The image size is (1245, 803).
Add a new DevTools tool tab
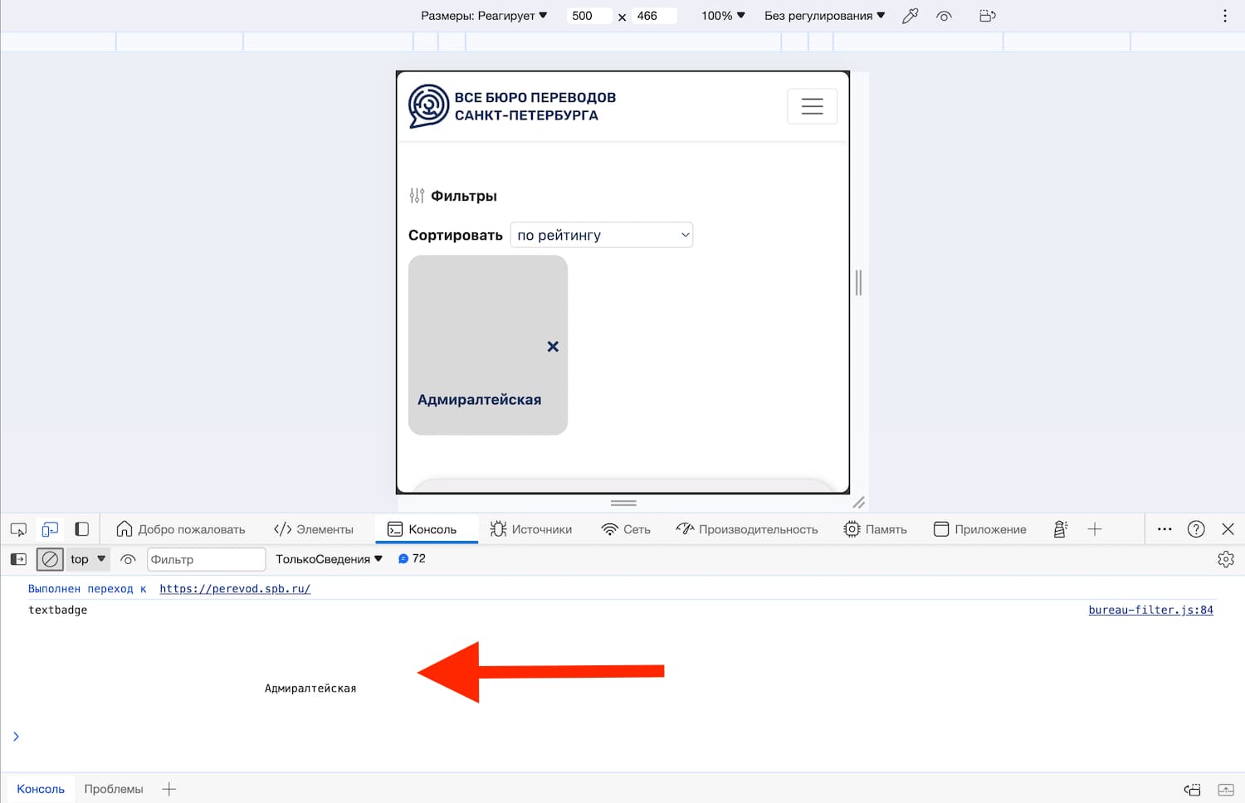(x=1095, y=529)
